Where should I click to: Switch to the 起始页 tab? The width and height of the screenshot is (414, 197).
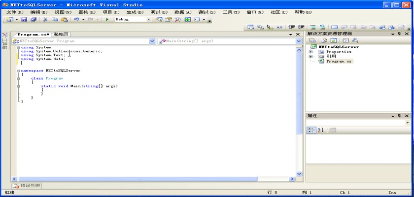click(61, 34)
